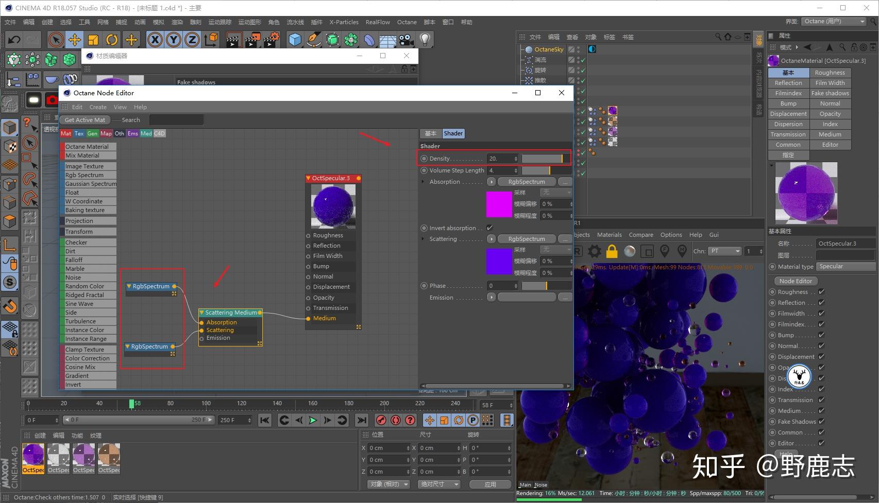
Task: Activate the Rotate tool icon
Action: pos(112,40)
